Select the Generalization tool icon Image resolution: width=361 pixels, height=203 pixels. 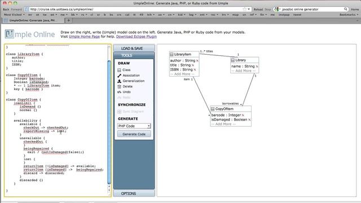[119, 81]
